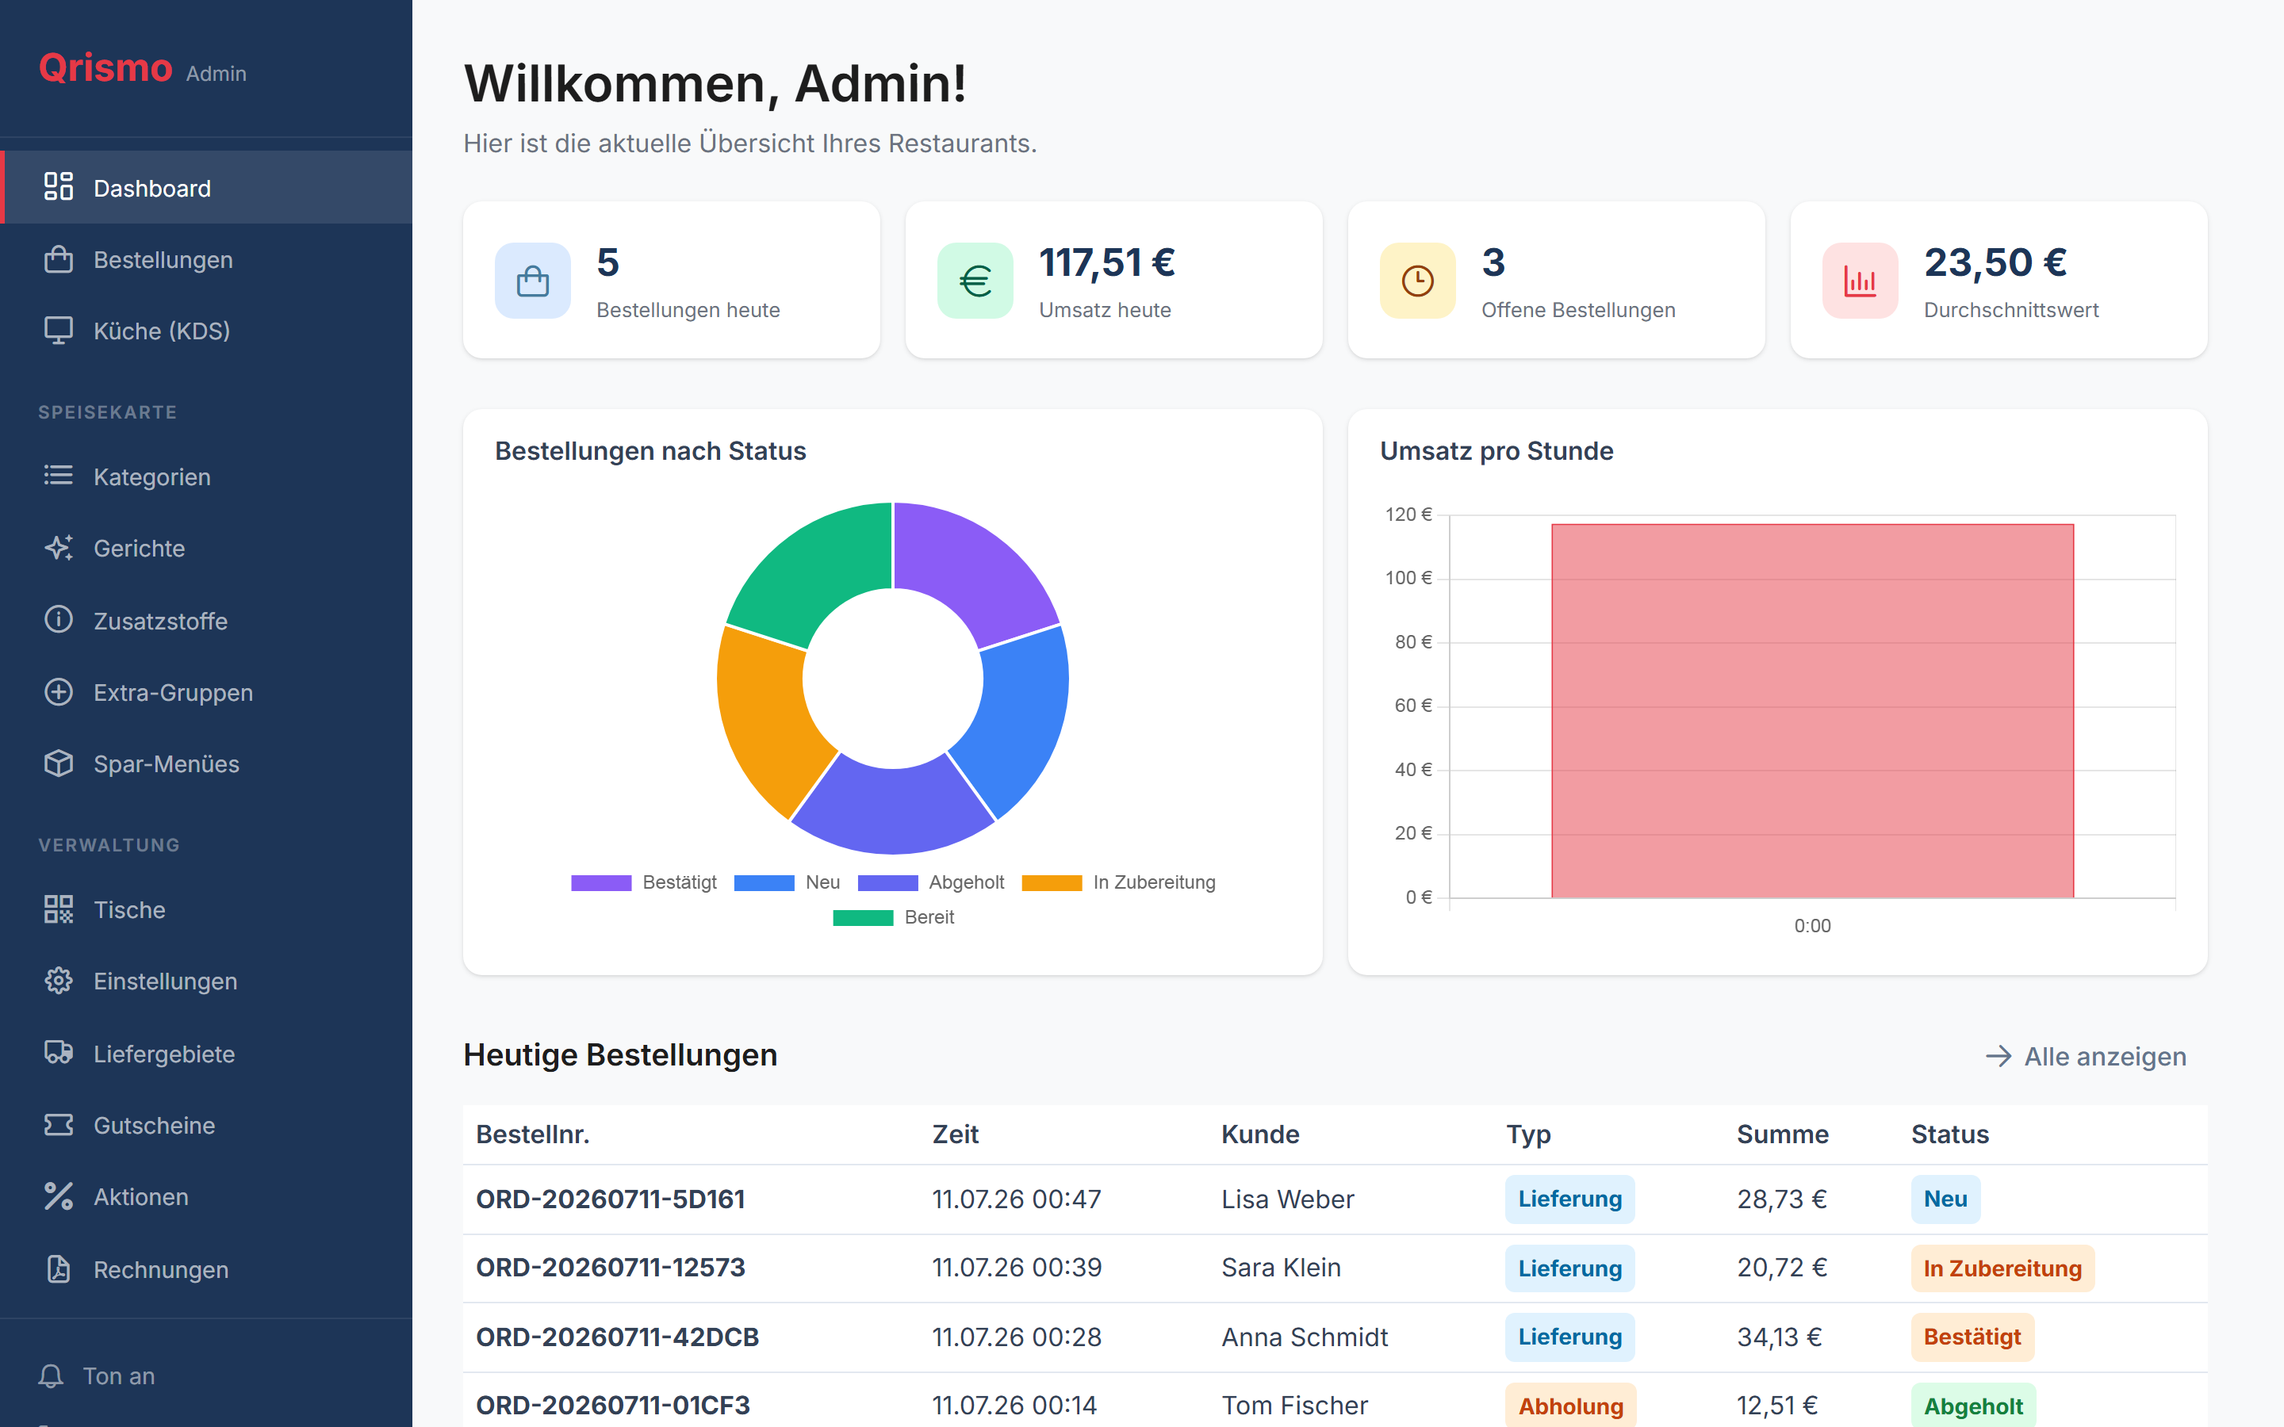Go to Spar-Menües

point(205,764)
